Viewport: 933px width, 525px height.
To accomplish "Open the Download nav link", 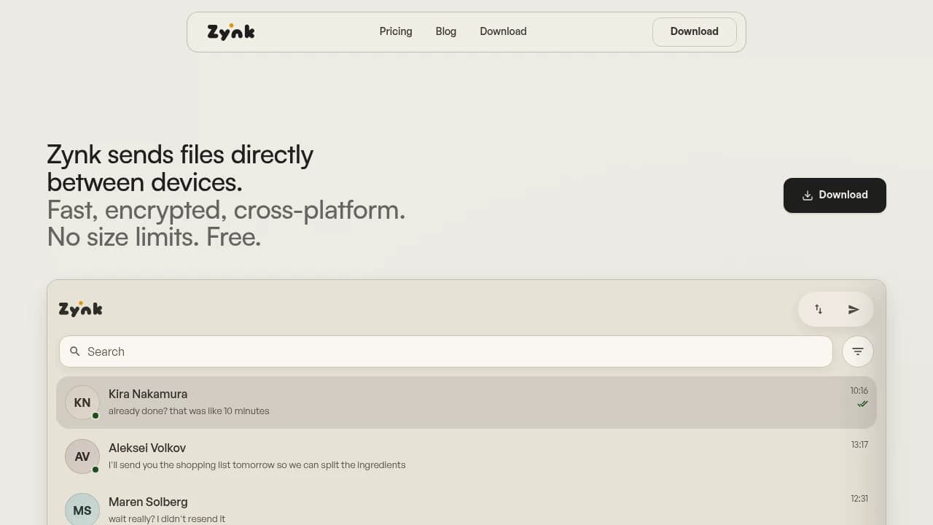I will 503,31.
